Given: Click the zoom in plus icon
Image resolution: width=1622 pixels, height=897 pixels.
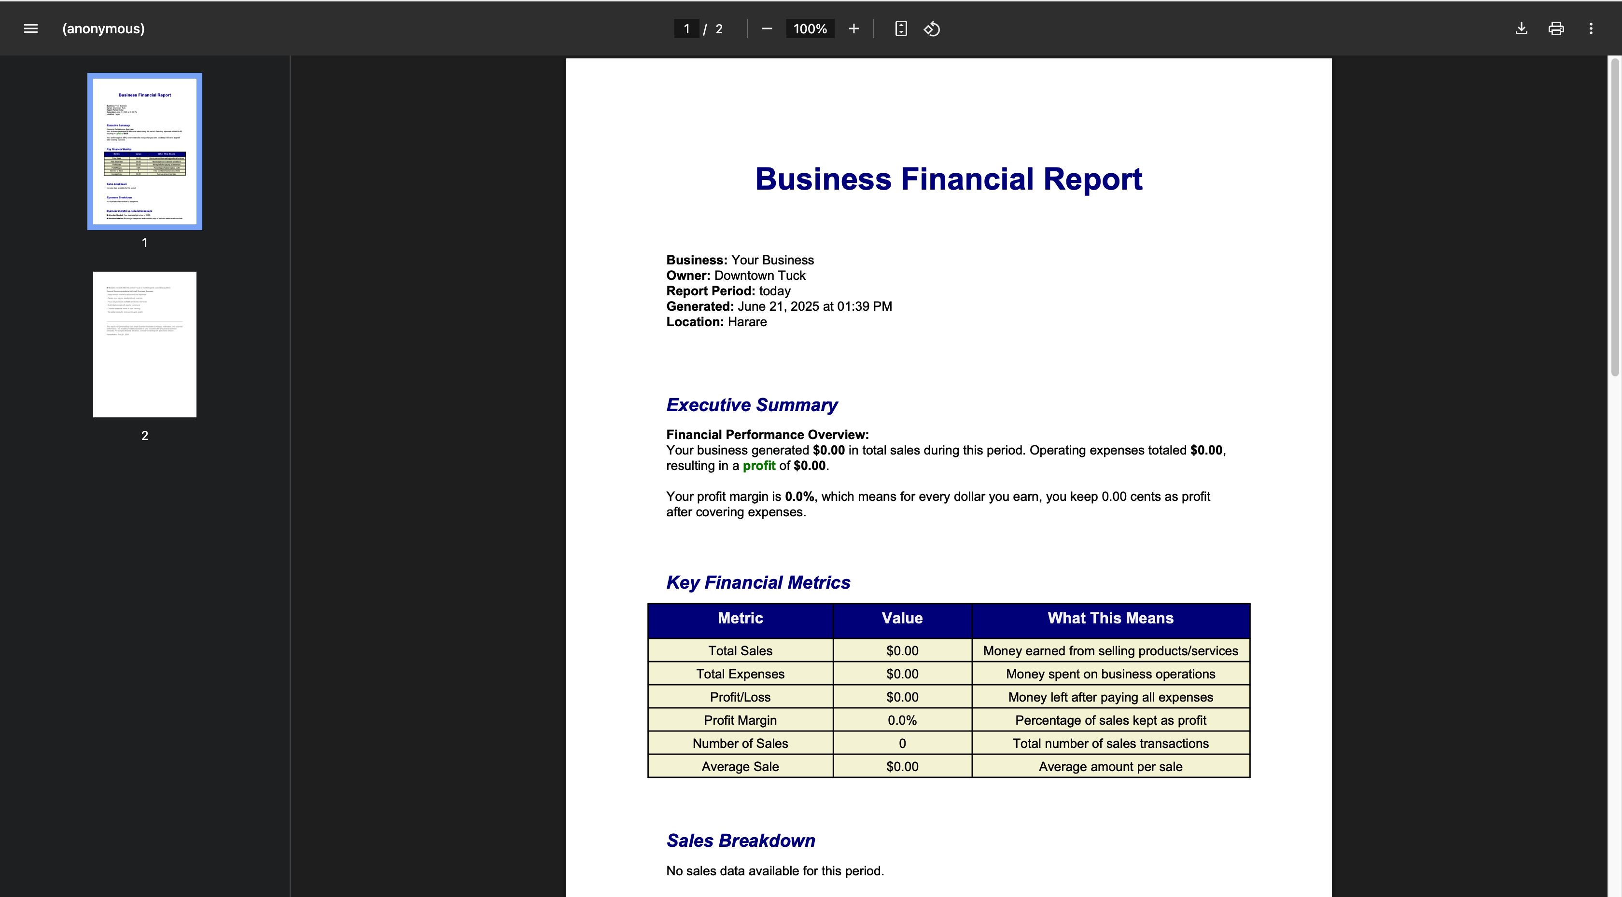Looking at the screenshot, I should pyautogui.click(x=853, y=28).
